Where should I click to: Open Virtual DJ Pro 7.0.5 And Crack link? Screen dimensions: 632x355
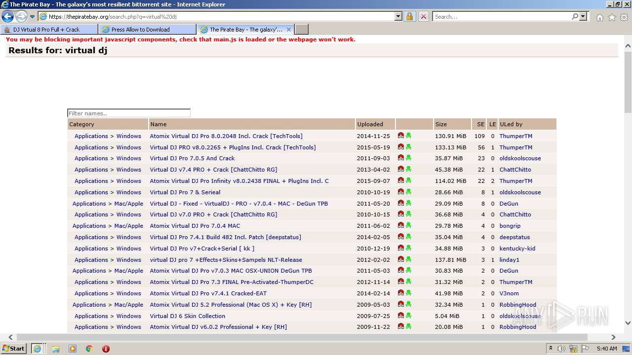point(192,158)
